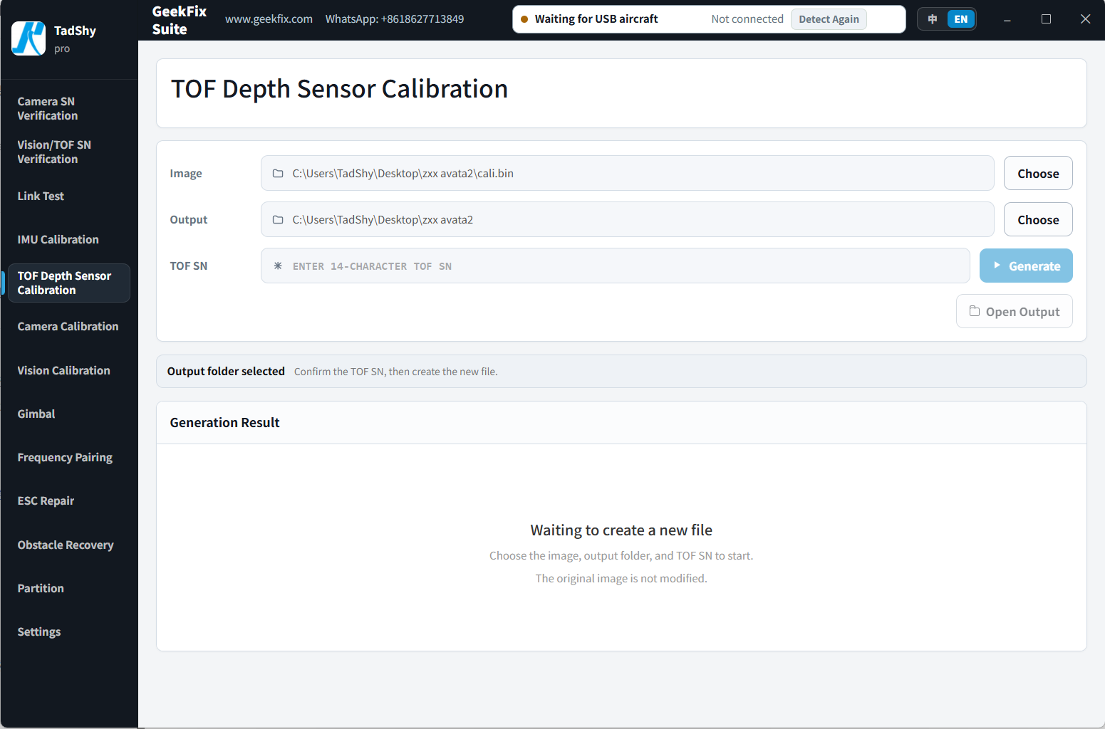Click the 'Not connected' status text
This screenshot has width=1105, height=729.
(x=747, y=19)
